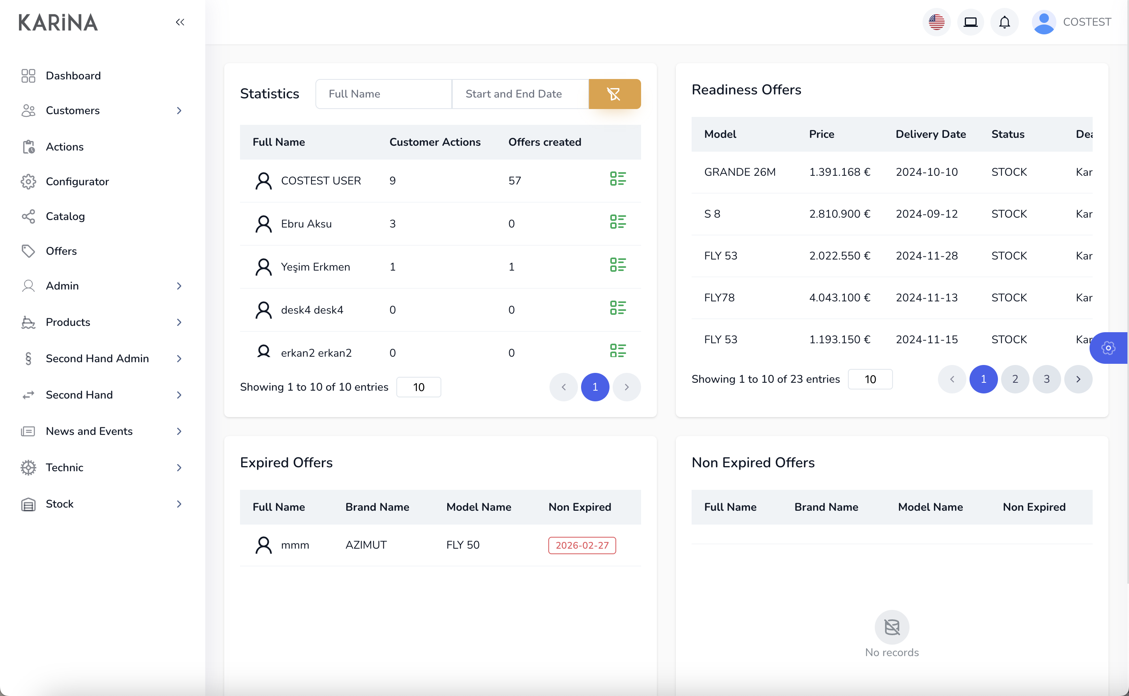Click the COSTEST profile name
The image size is (1129, 696).
tap(1088, 22)
